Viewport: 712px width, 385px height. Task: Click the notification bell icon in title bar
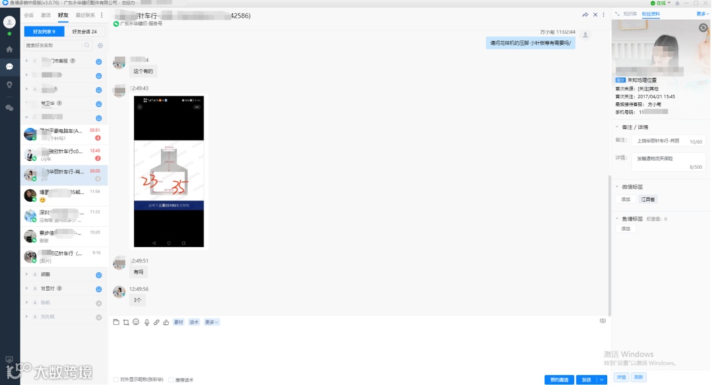[677, 3]
